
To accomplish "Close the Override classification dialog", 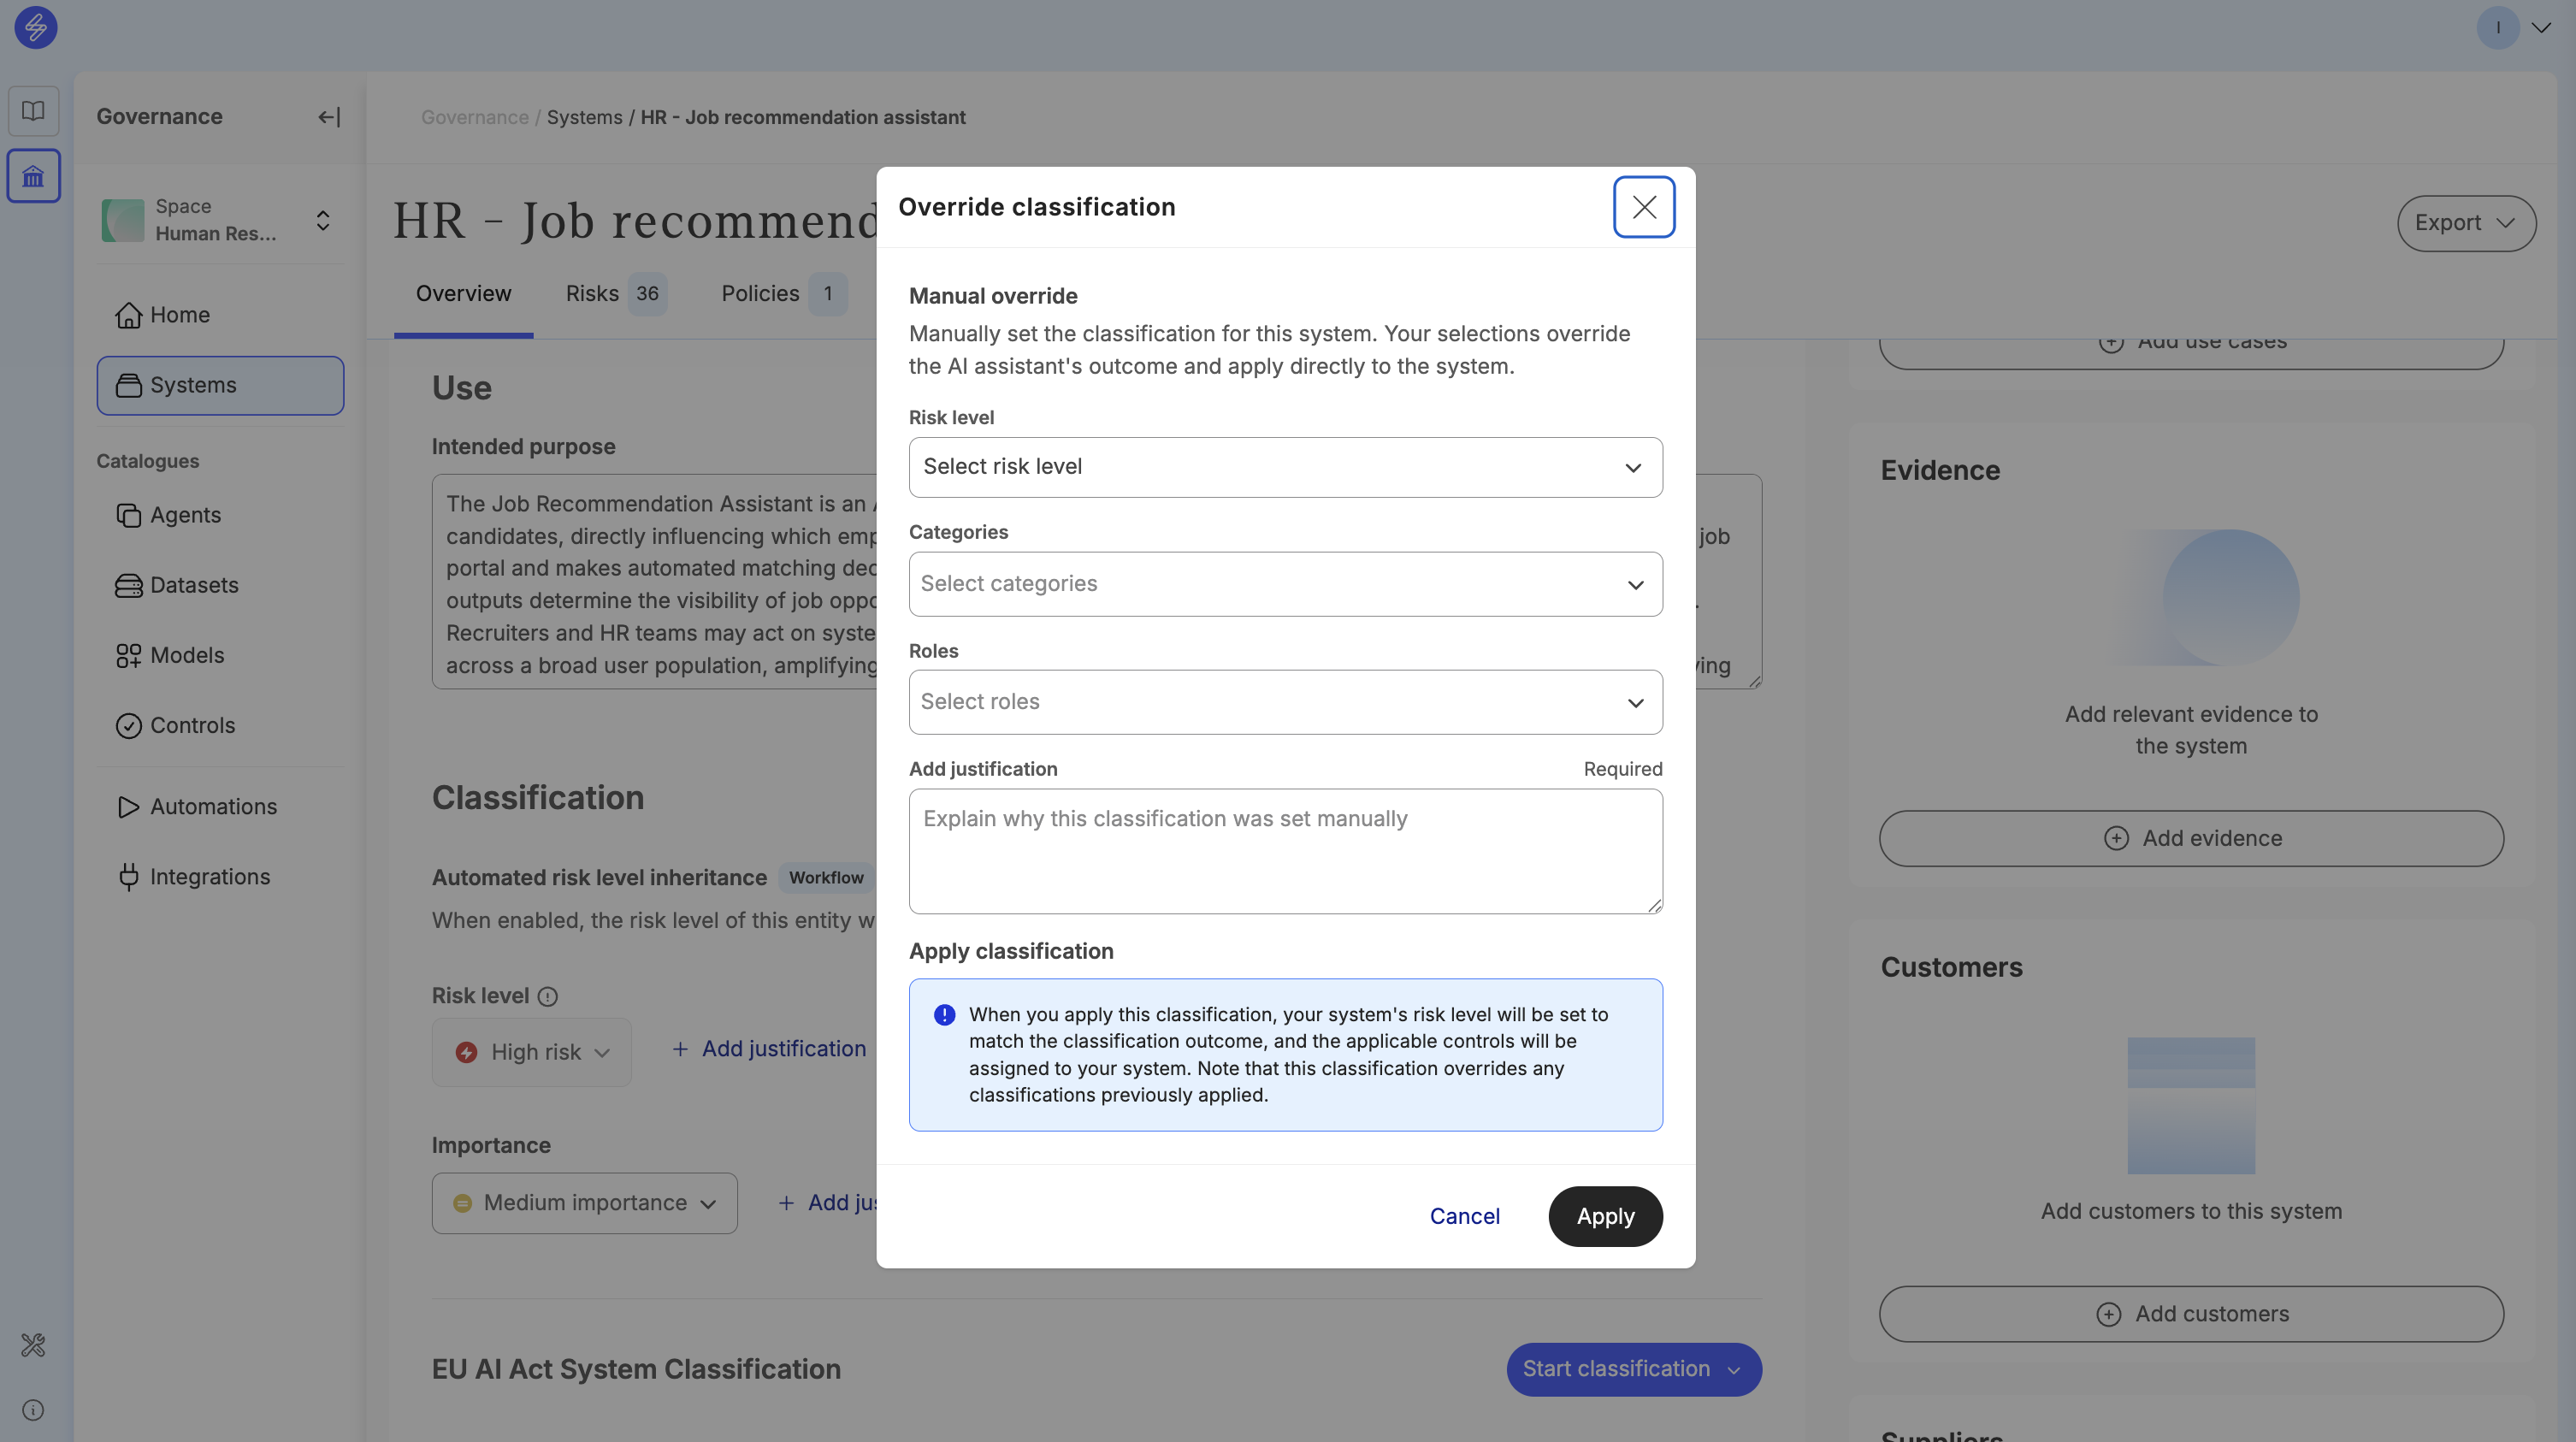I will click(x=1644, y=207).
